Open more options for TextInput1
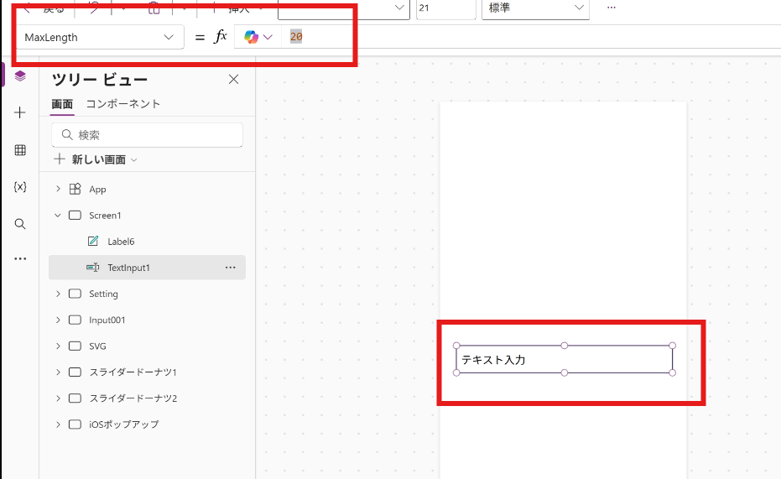 230,268
